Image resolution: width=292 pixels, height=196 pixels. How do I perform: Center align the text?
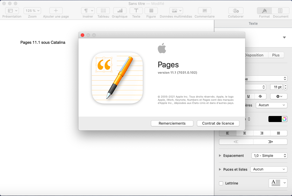pos(245,133)
